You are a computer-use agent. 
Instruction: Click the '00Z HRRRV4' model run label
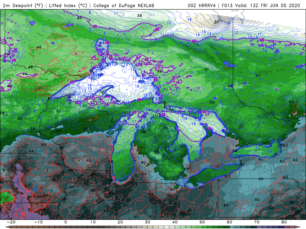[202, 5]
